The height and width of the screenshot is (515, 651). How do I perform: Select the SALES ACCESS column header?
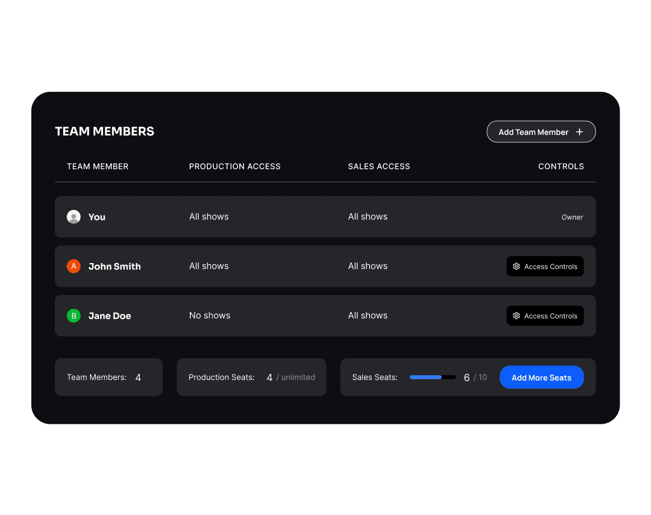click(379, 166)
